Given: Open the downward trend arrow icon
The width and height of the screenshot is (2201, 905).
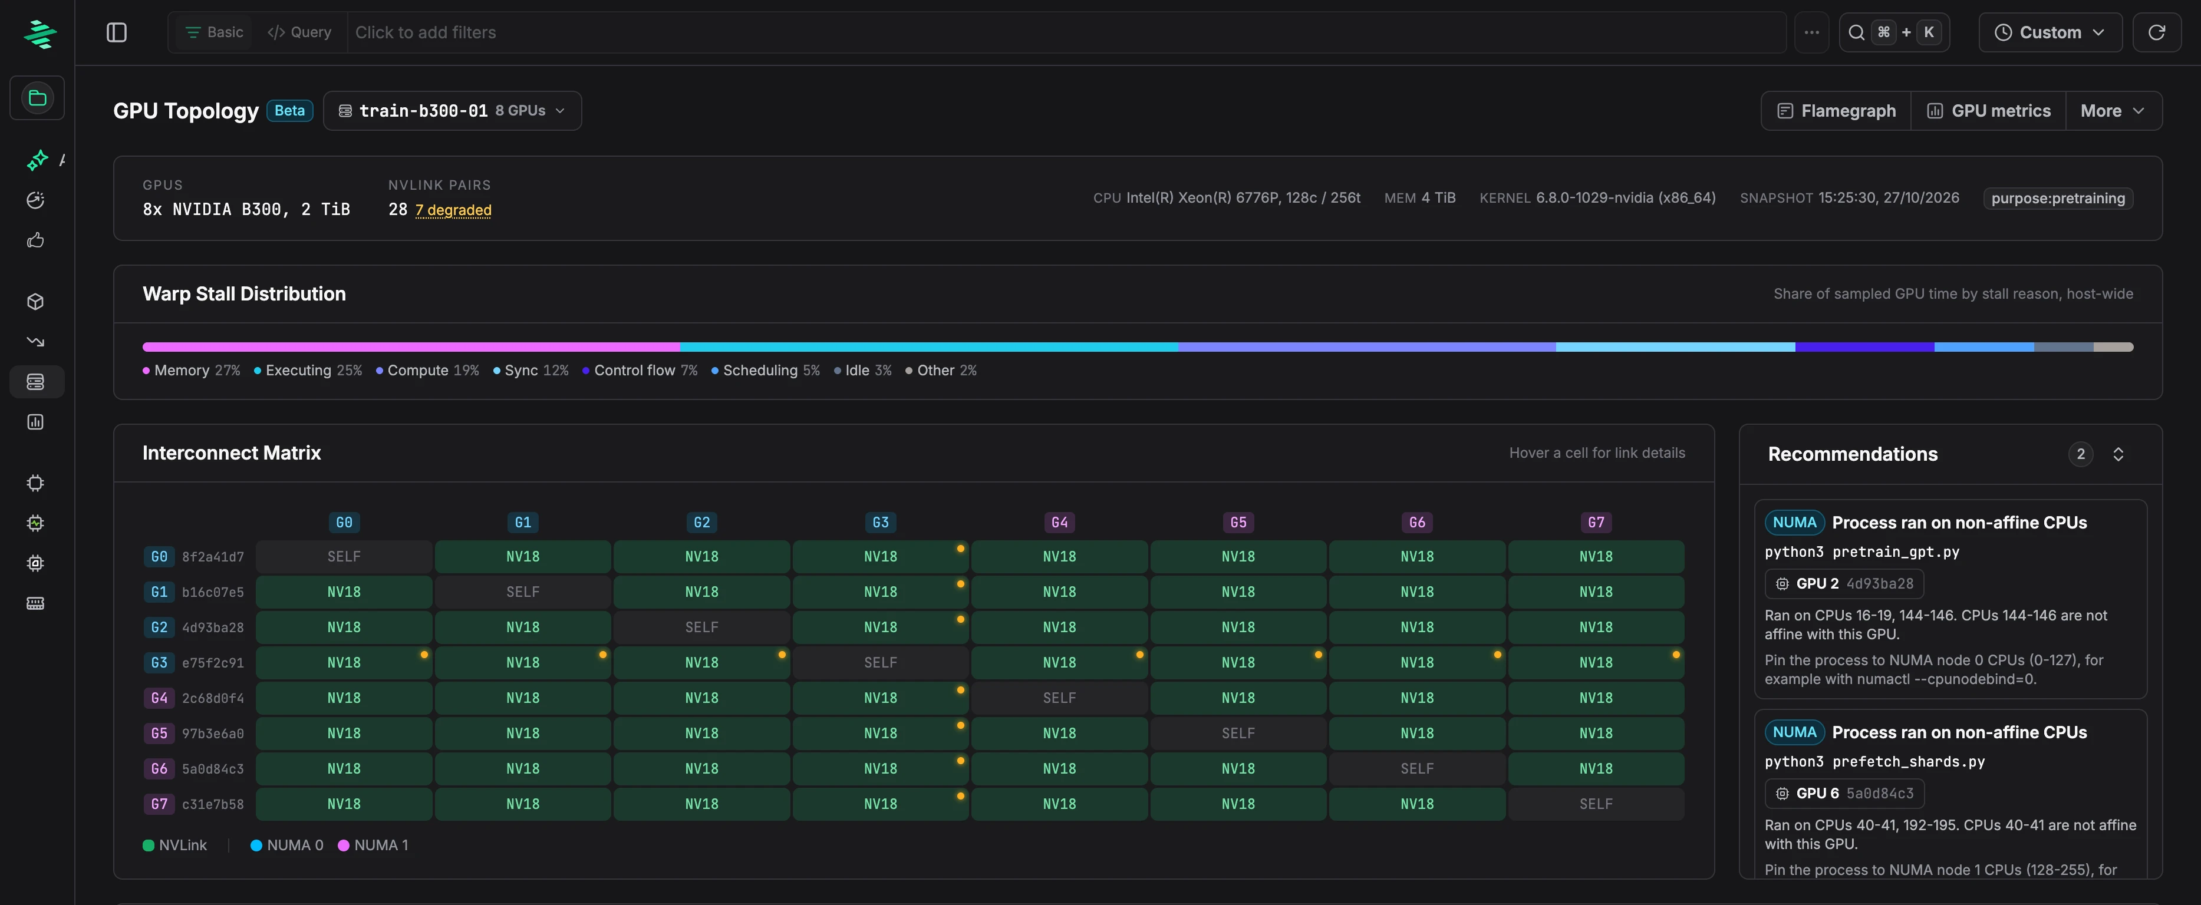Looking at the screenshot, I should pyautogui.click(x=35, y=342).
